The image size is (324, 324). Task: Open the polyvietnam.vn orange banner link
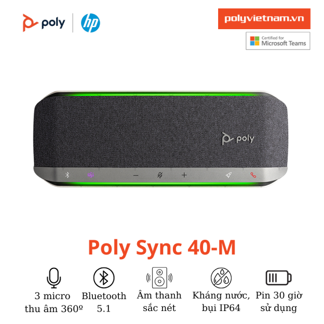pos(264,18)
